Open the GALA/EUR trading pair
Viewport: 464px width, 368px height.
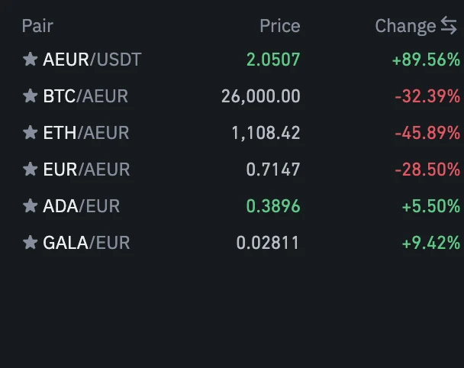86,243
